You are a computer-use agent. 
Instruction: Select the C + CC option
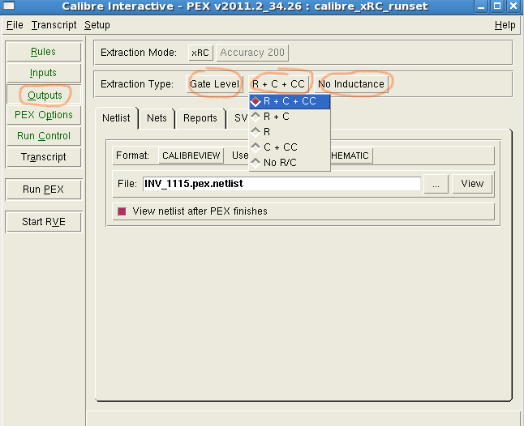point(290,147)
